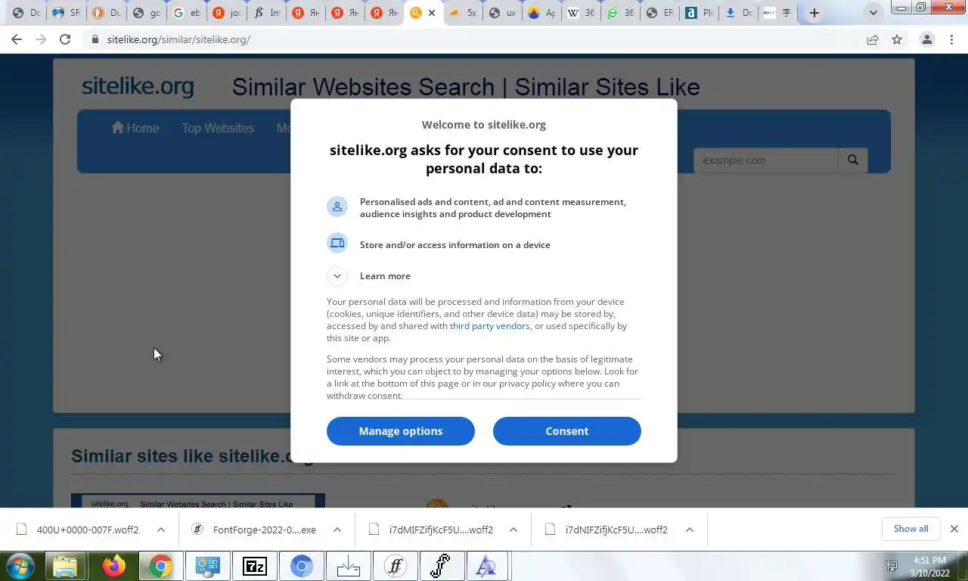
Task: Expand options for FontForge exe download
Action: click(337, 530)
